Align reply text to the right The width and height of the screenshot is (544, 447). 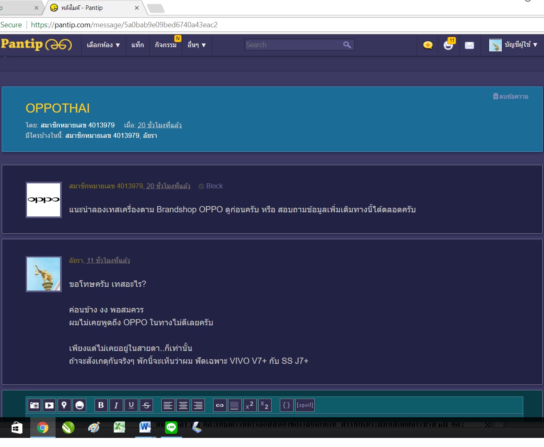pos(198,405)
